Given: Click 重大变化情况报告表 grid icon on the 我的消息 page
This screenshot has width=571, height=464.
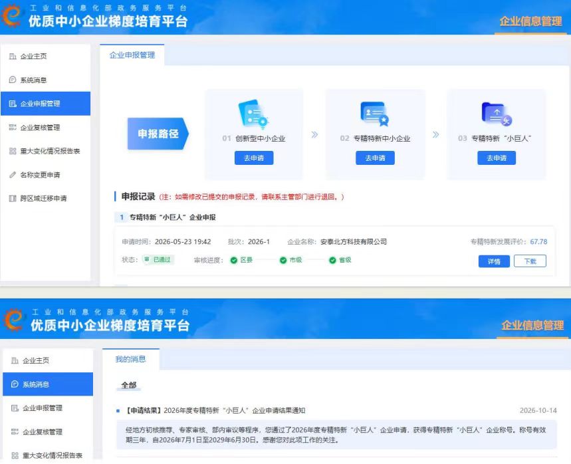Looking at the screenshot, I should 15,455.
